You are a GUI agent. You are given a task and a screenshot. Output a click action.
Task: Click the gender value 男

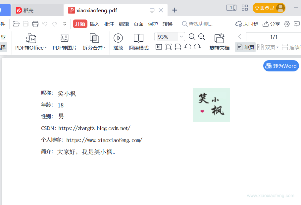61,116
